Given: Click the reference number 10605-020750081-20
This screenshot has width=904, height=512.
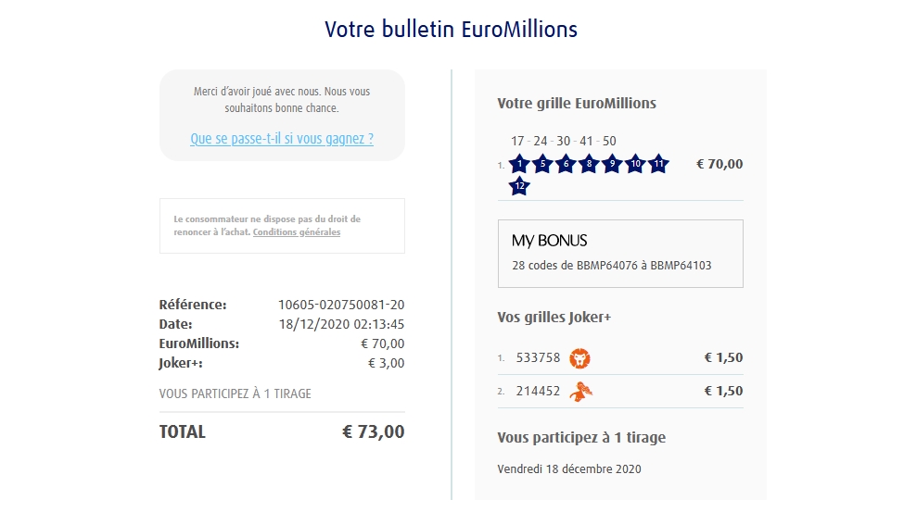Looking at the screenshot, I should 341,305.
